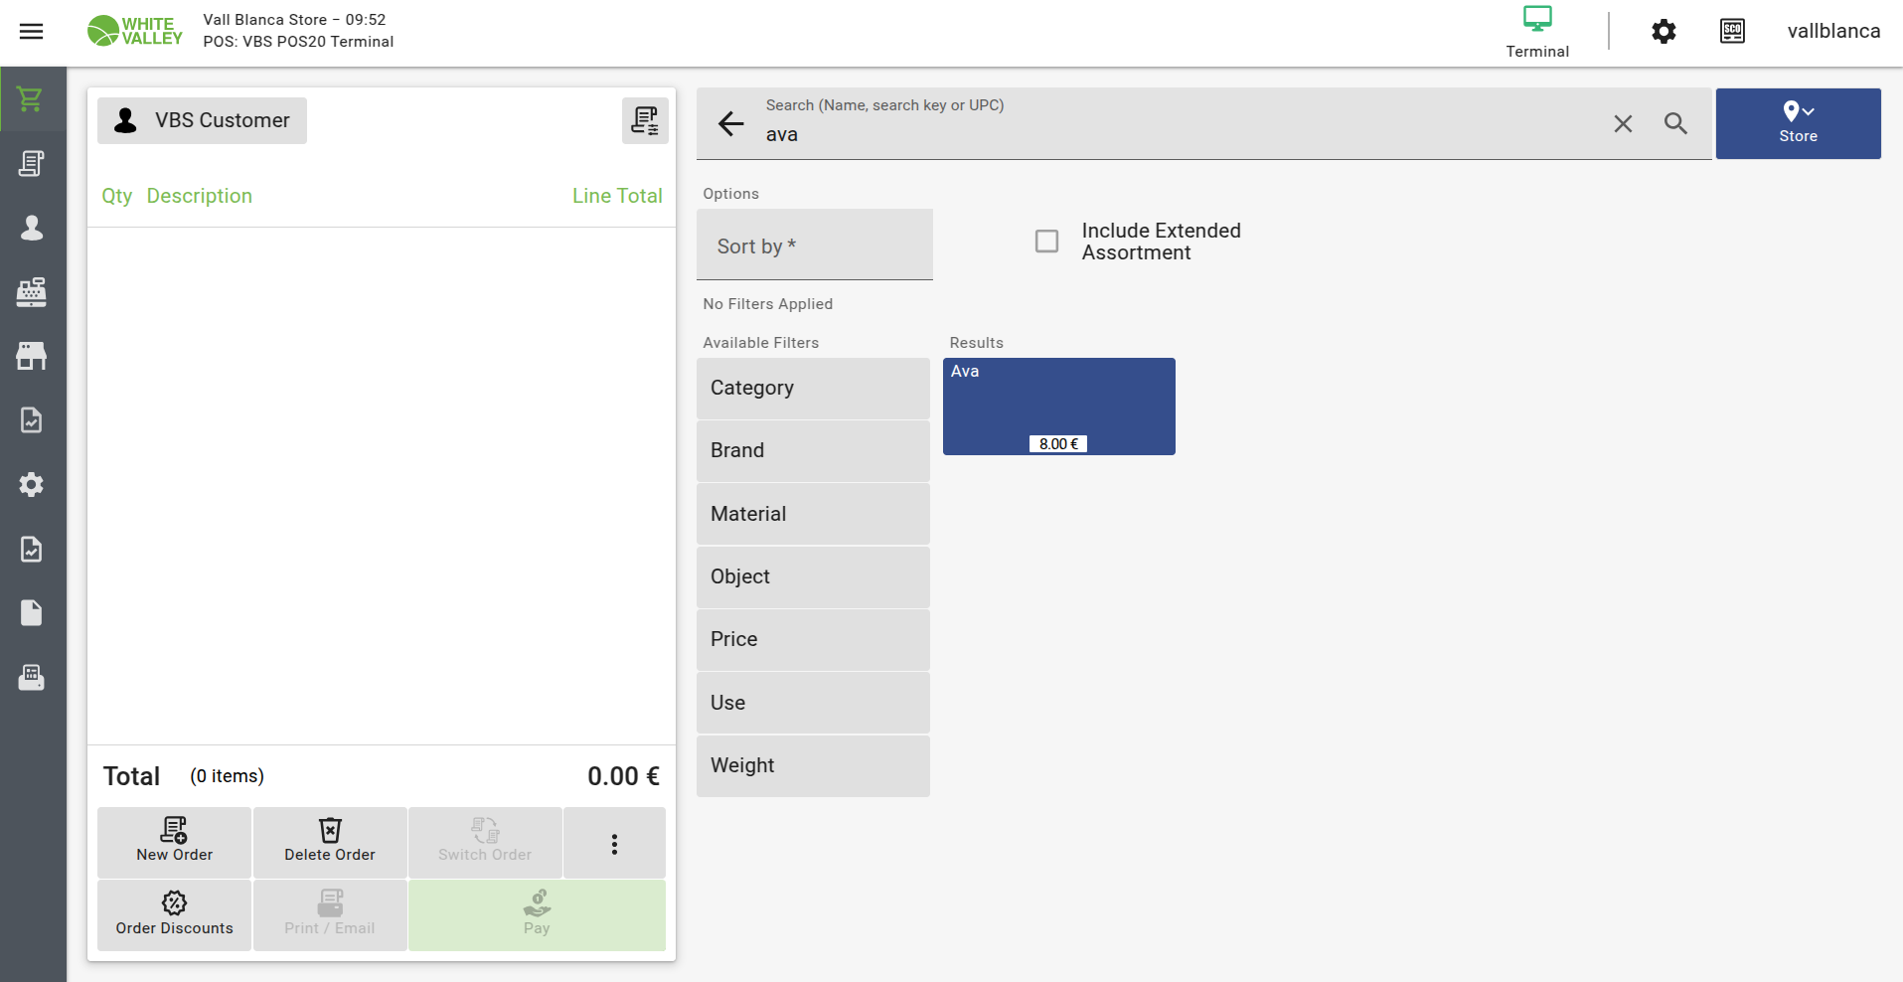The height and width of the screenshot is (982, 1903).
Task: Open the customers sidebar icon
Action: tap(32, 228)
